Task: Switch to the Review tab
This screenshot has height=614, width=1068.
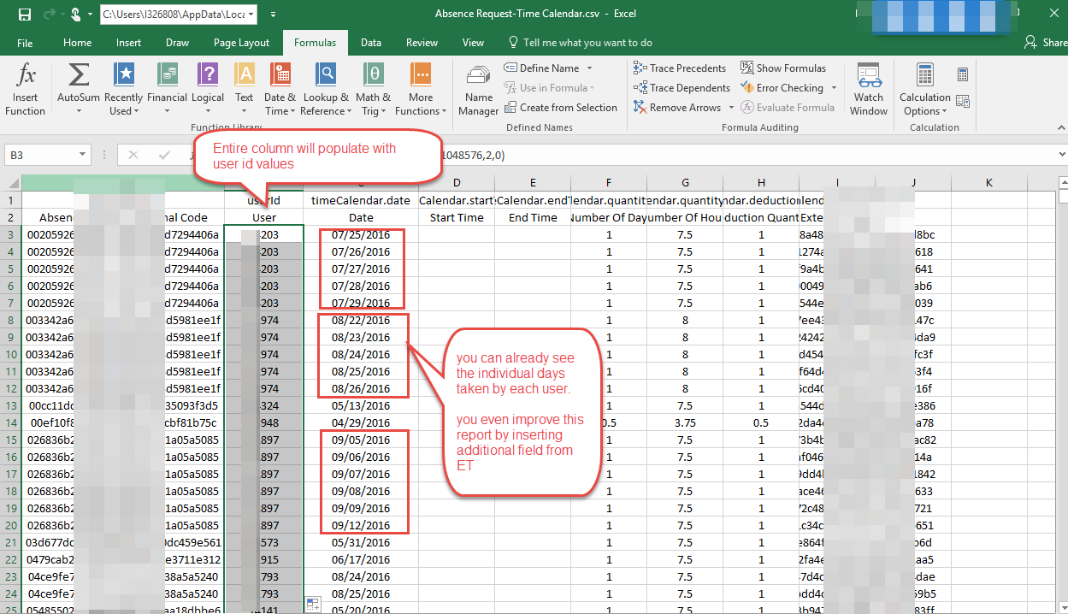Action: 422,43
